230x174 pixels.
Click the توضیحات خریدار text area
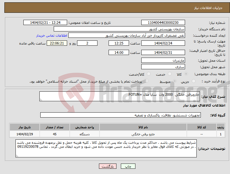106,148
